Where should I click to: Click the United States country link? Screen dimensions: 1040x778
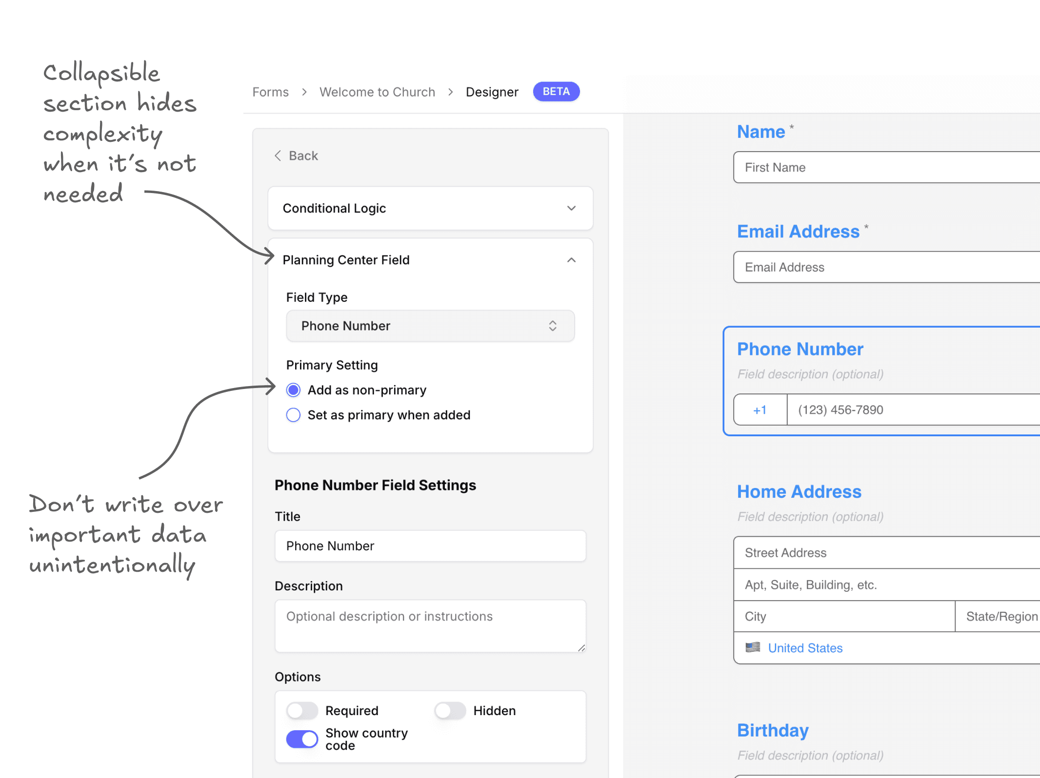(x=805, y=648)
